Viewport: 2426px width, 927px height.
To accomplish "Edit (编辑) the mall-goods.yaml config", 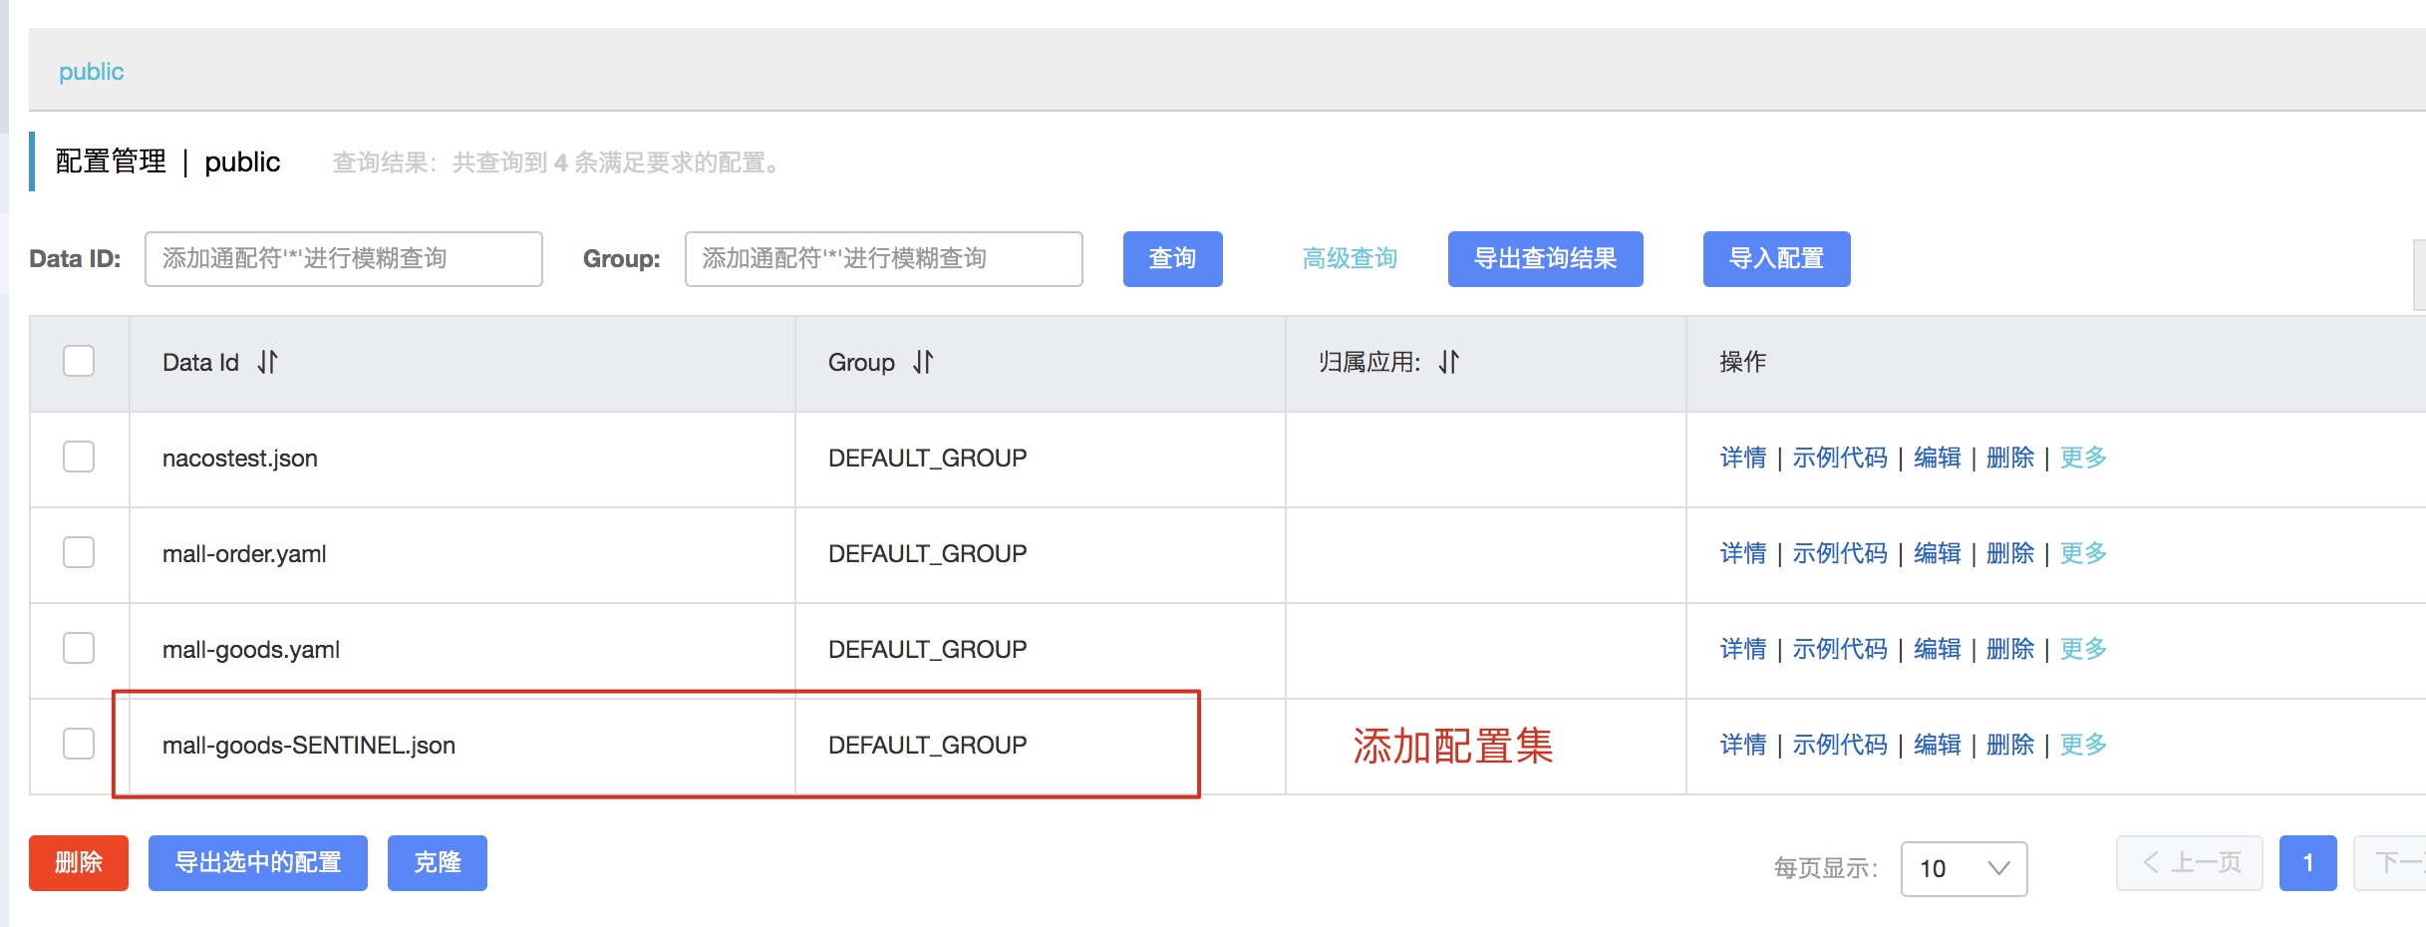I will [x=1936, y=649].
